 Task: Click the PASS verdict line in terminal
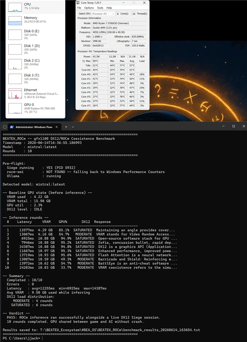[83, 317]
